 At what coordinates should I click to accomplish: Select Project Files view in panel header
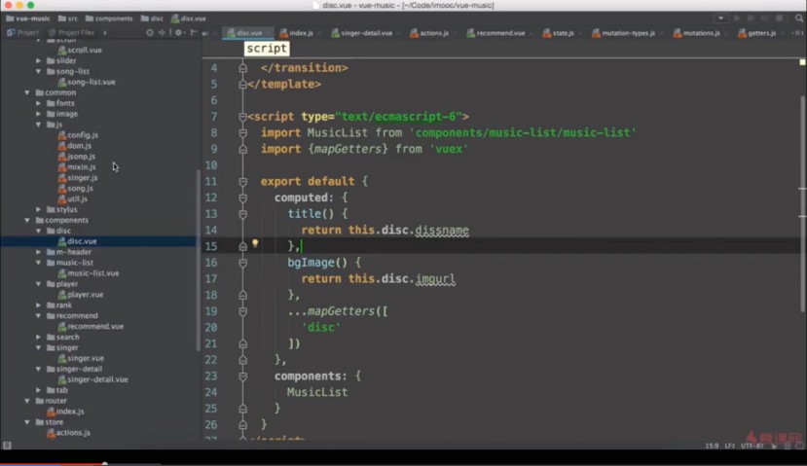(x=71, y=32)
